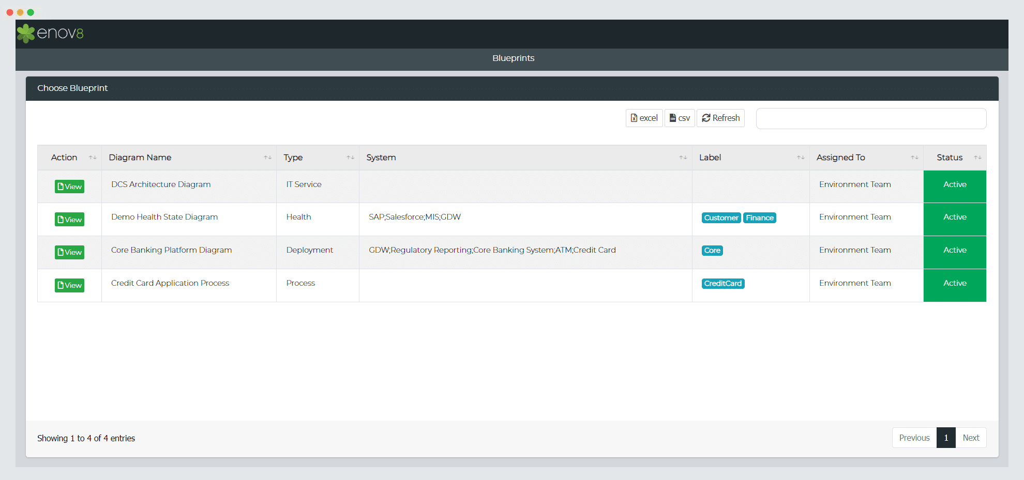Click the Finance label tag
Viewport: 1024px width, 480px height.
tap(759, 218)
